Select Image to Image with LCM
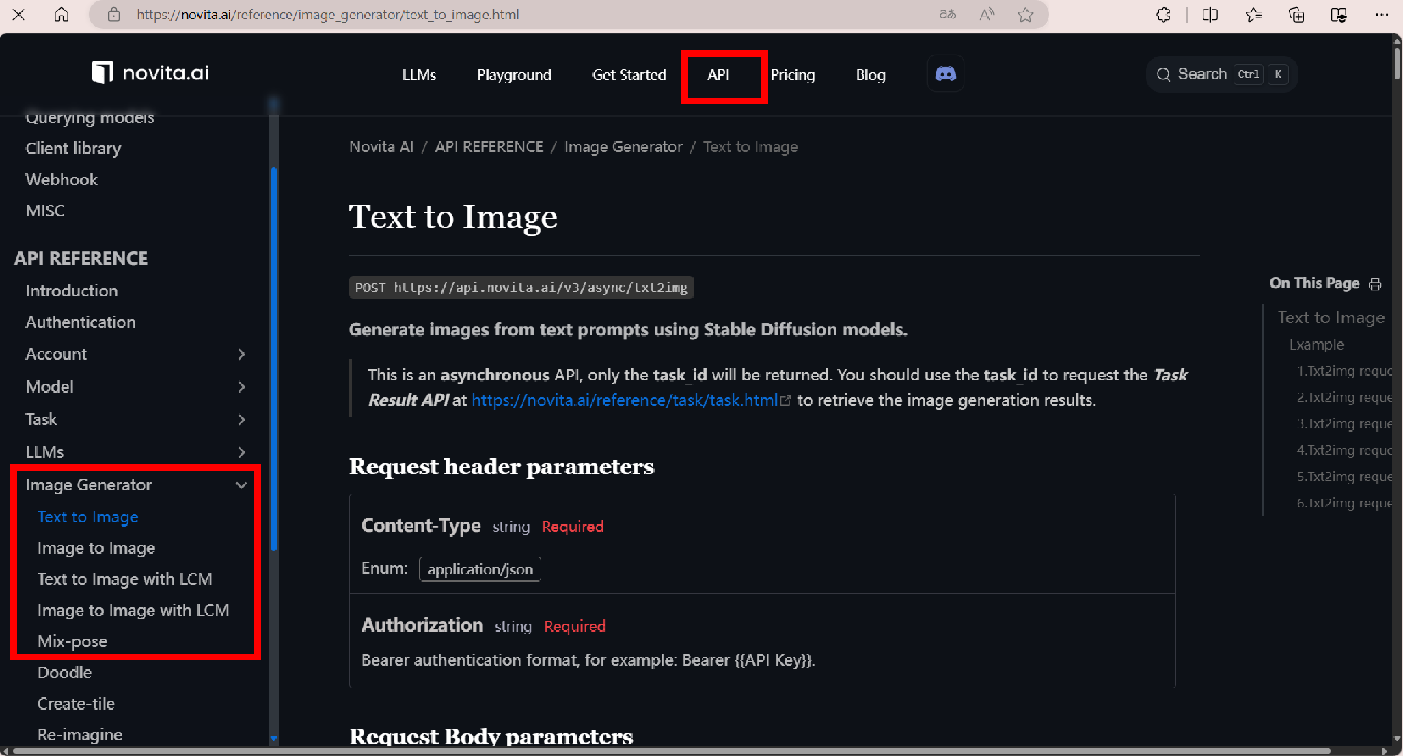1403x756 pixels. tap(133, 610)
